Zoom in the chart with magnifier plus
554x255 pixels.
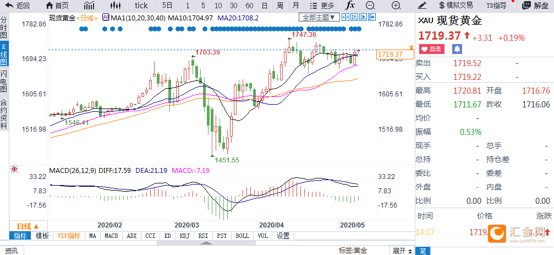click(397, 6)
